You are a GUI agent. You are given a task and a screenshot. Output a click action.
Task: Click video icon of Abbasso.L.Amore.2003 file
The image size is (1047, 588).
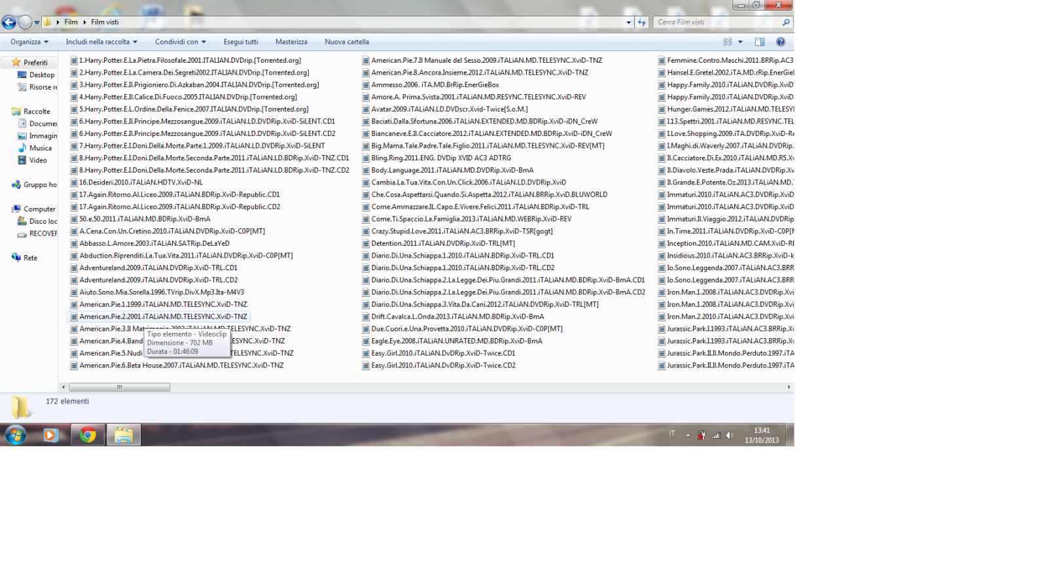point(74,243)
